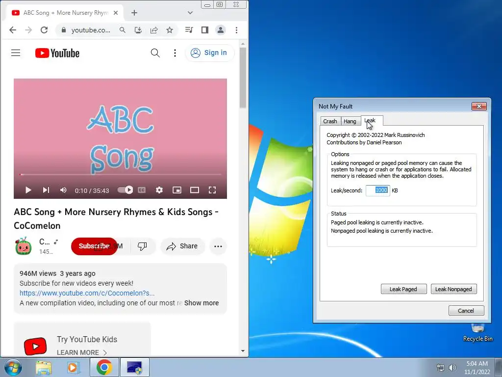This screenshot has height=377, width=502.
Task: Click Chrome icon in taskbar
Action: click(104, 367)
